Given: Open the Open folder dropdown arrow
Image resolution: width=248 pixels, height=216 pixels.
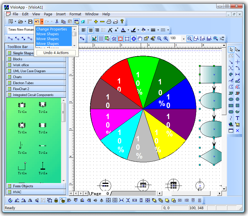Looking at the screenshot, I should point(25,21).
